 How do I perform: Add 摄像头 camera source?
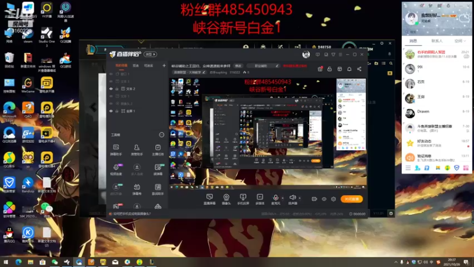(x=226, y=199)
